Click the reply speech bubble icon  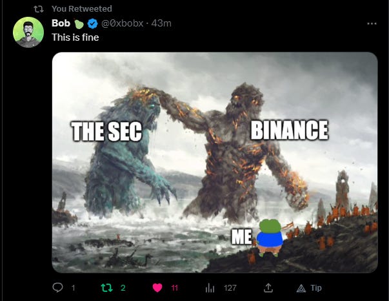point(57,287)
